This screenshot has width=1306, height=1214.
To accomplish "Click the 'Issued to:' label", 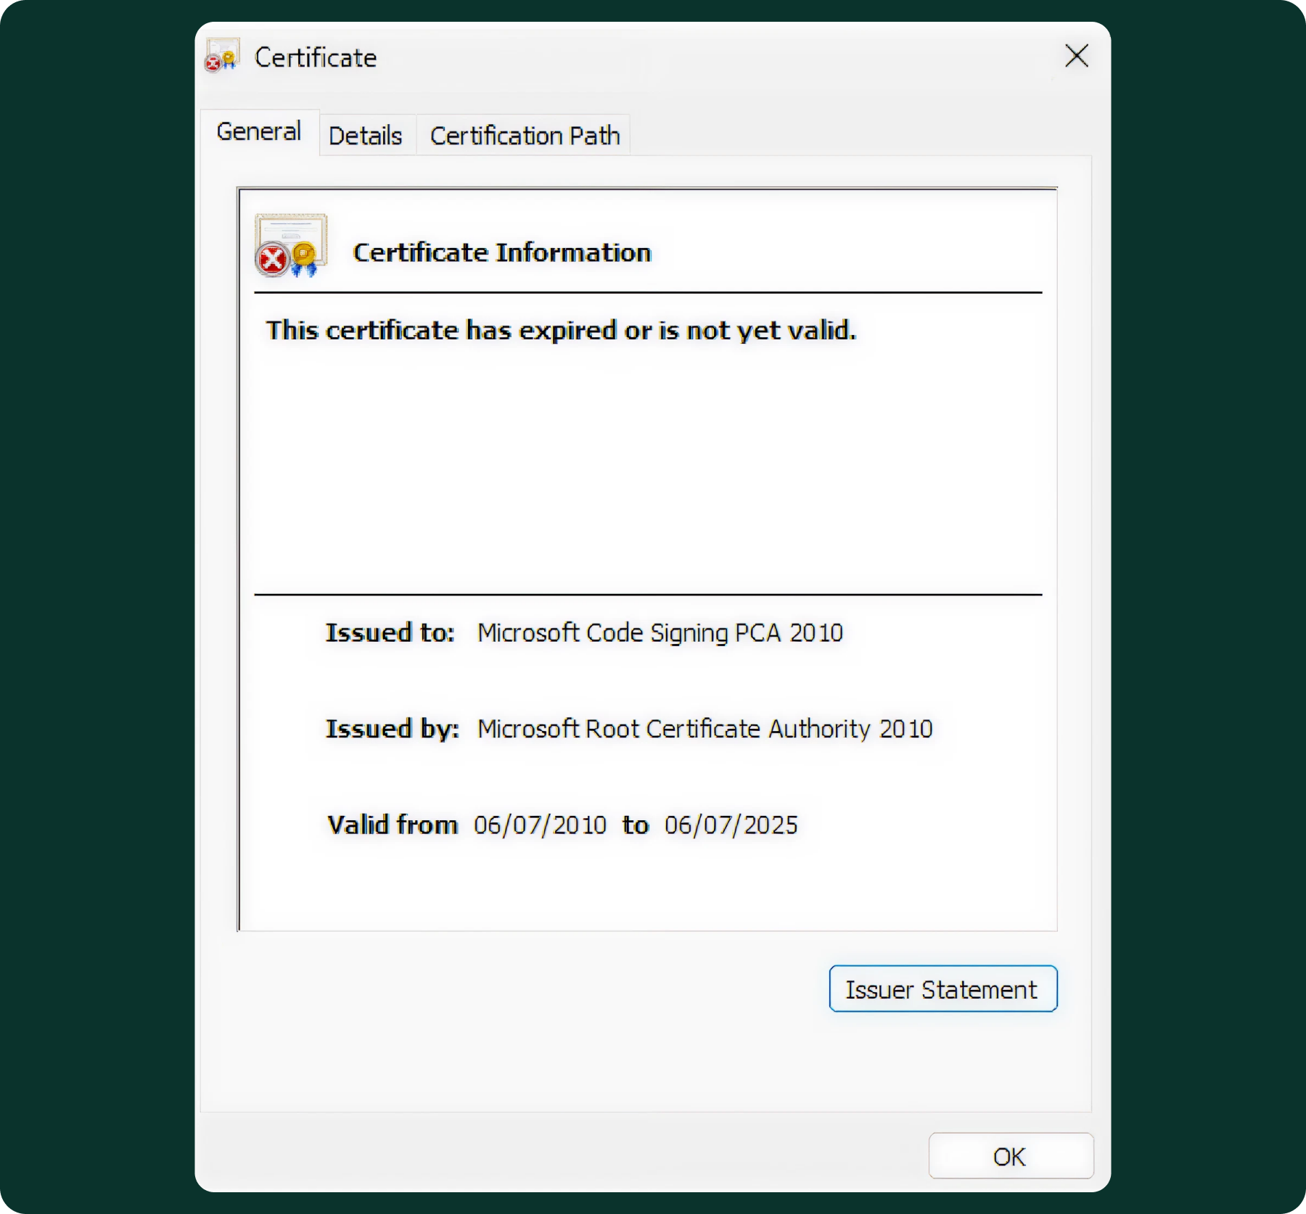I will (x=390, y=633).
